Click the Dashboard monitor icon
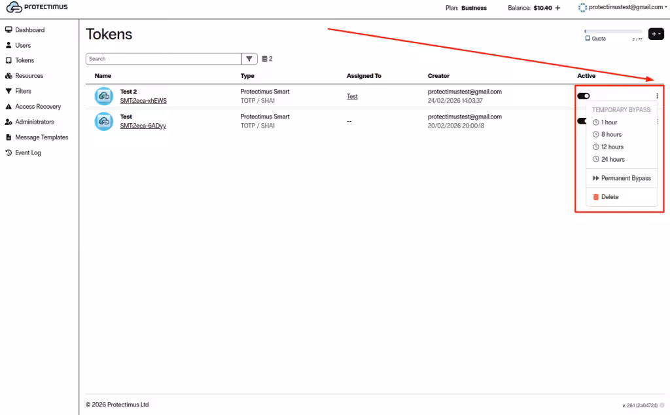 coord(9,30)
